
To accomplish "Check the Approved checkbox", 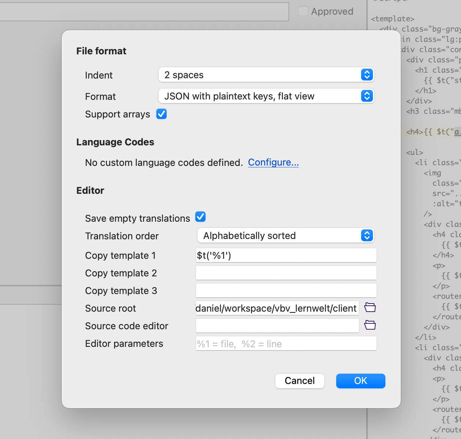I will [303, 11].
